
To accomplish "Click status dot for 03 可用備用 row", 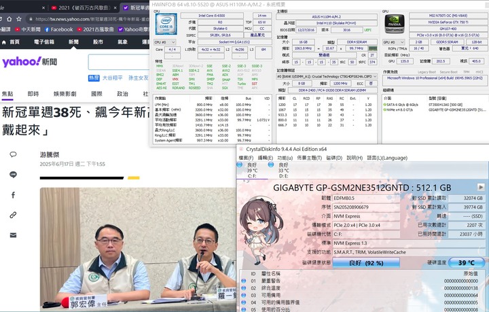I will (244, 295).
